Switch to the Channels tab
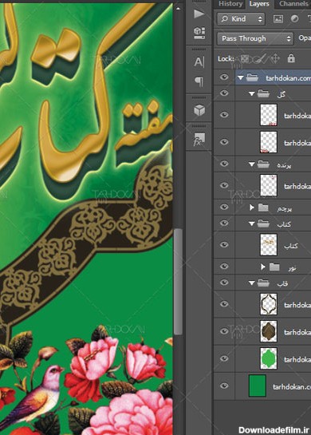Image resolution: width=311 pixels, height=435 pixels. pyautogui.click(x=293, y=4)
